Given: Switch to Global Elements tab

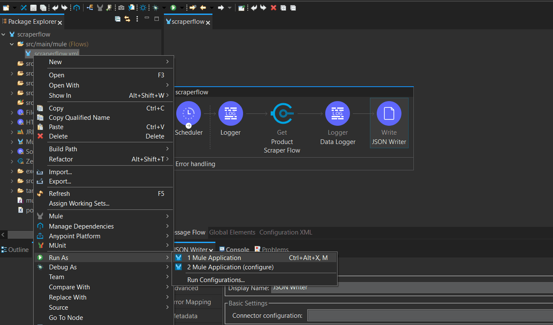Looking at the screenshot, I should [232, 232].
